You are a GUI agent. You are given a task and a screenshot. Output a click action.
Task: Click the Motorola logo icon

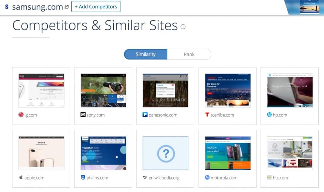coord(207,177)
